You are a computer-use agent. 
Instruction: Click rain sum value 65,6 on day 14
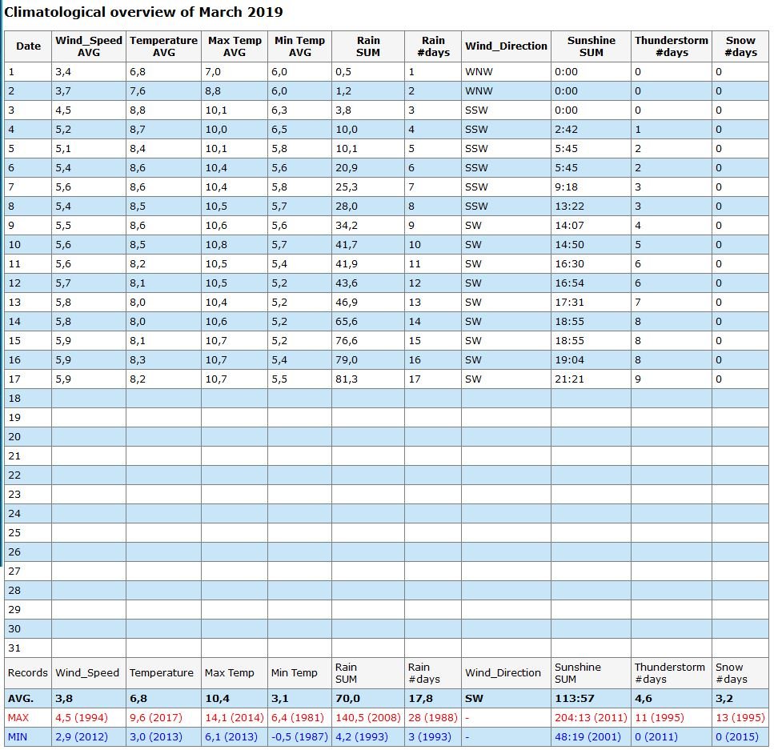pyautogui.click(x=347, y=322)
